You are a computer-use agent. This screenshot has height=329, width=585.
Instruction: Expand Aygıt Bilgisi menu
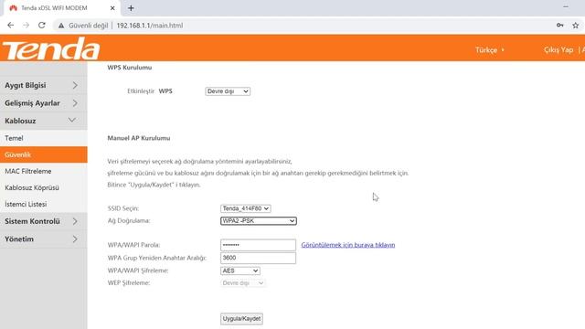pos(44,85)
